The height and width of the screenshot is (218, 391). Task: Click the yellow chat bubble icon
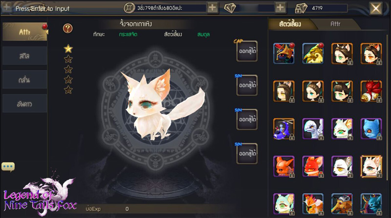pyautogui.click(x=8, y=167)
